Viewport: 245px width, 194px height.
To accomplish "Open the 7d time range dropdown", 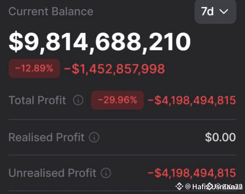I will tap(215, 12).
